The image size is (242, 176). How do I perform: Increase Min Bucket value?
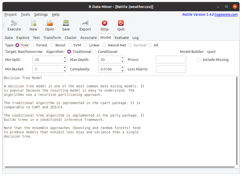(x=65, y=67)
